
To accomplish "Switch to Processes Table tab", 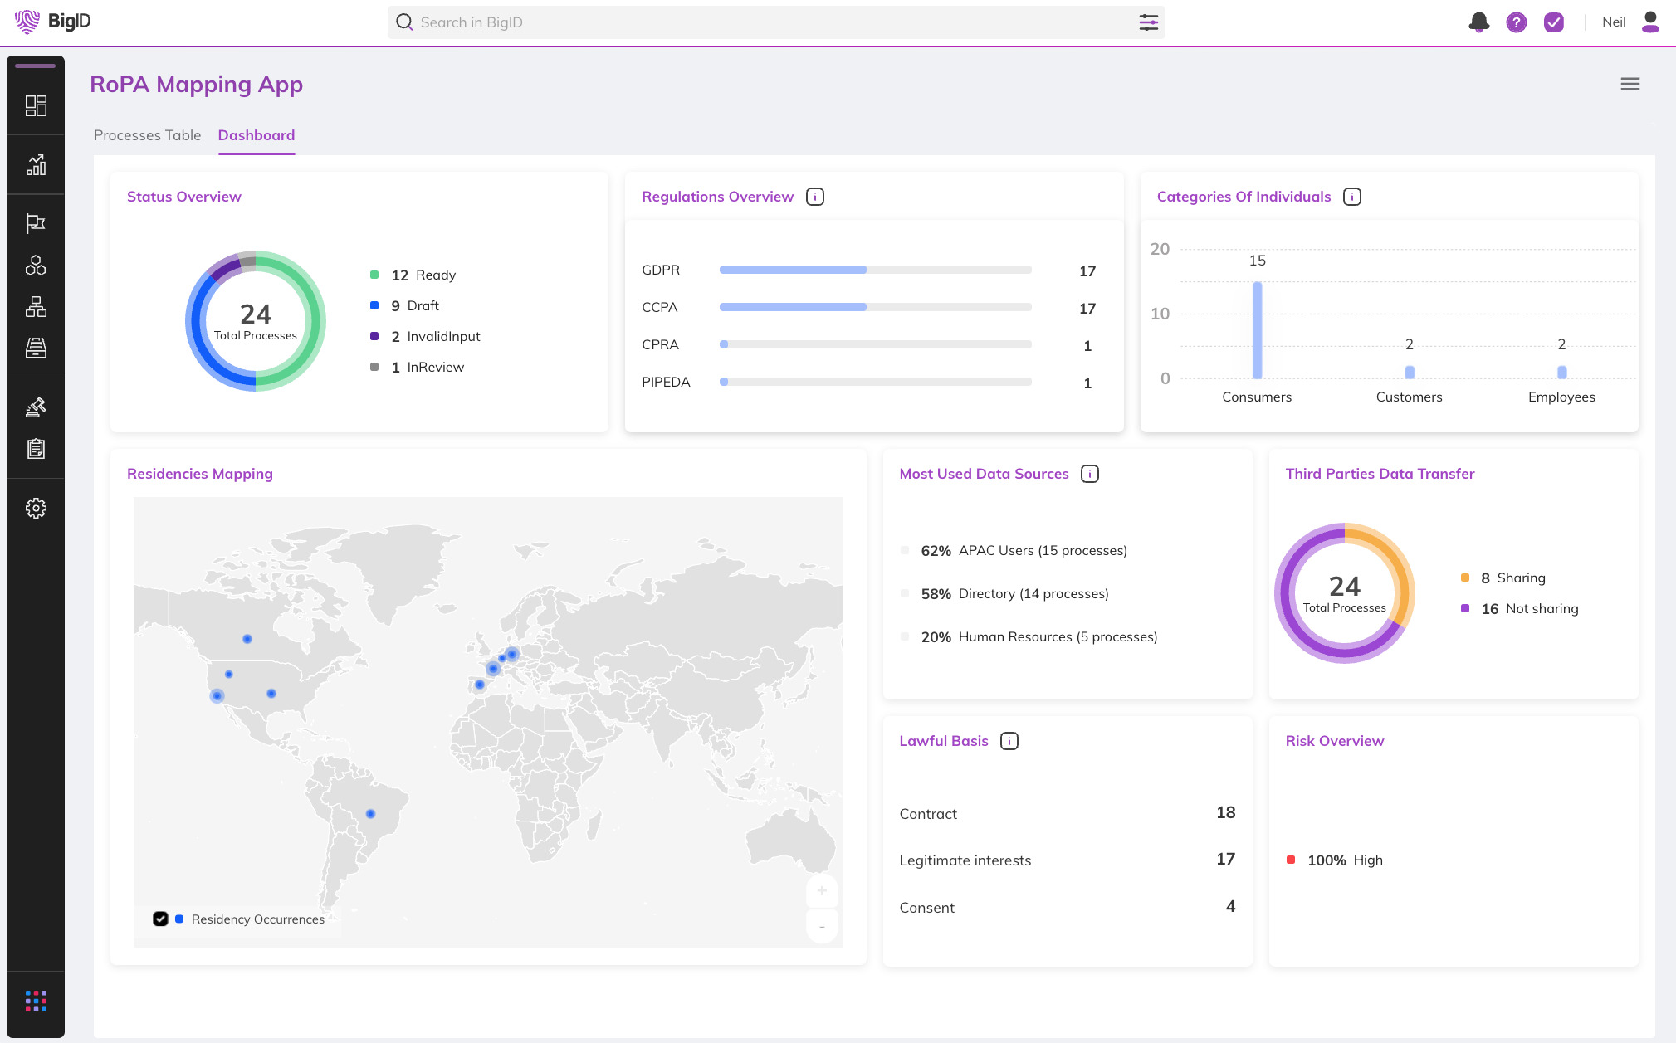I will tap(147, 135).
